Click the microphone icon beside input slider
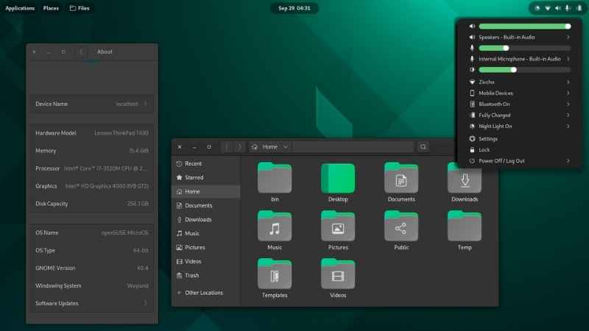The width and height of the screenshot is (589, 331). [472, 48]
